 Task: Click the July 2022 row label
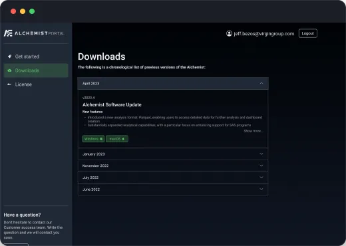pyautogui.click(x=90, y=178)
